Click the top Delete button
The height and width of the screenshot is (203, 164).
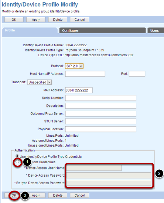pos(58,20)
